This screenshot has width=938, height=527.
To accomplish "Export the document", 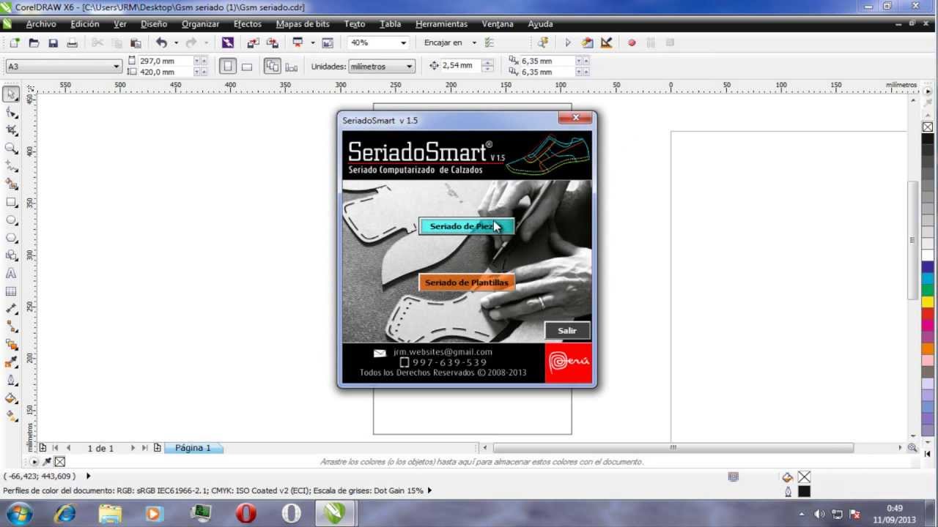I will pos(273,43).
